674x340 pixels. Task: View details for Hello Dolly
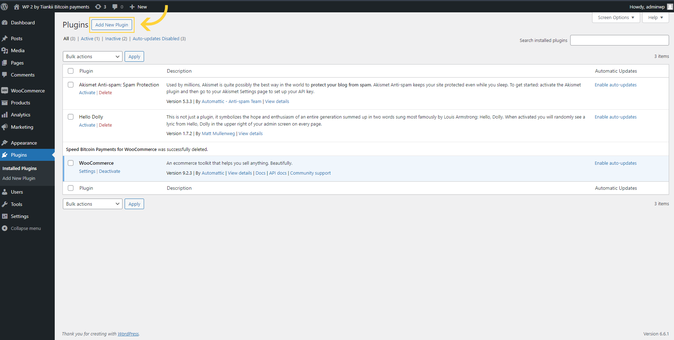(x=250, y=133)
